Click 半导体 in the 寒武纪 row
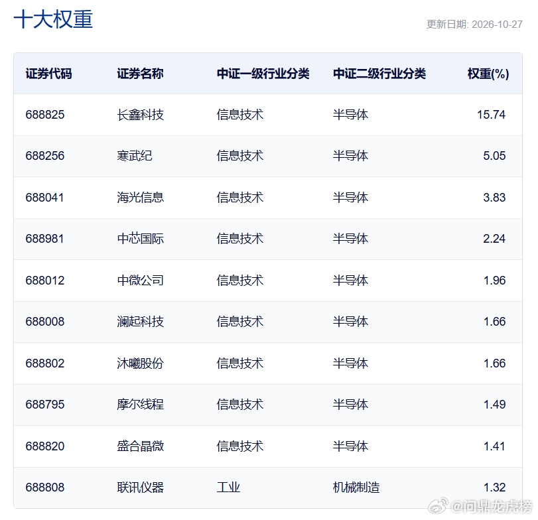538x520 pixels. tap(350, 156)
